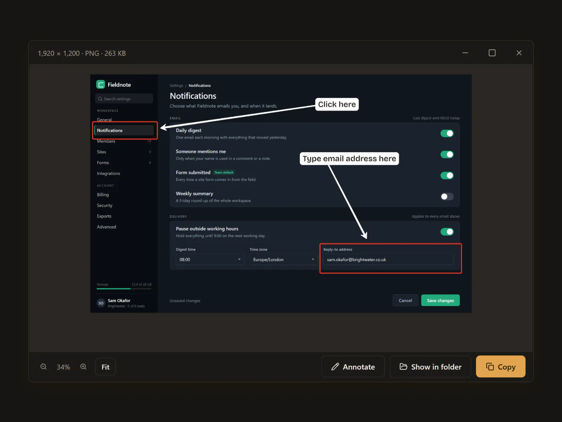The width and height of the screenshot is (562, 422).
Task: Toggle the Form submitted switch
Action: coord(447,175)
